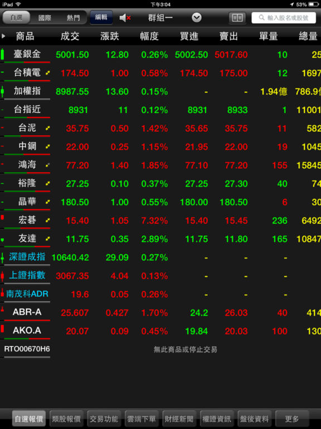Tap the red candlestick icon for 上證指數
The width and height of the screenshot is (321, 429).
click(2, 276)
